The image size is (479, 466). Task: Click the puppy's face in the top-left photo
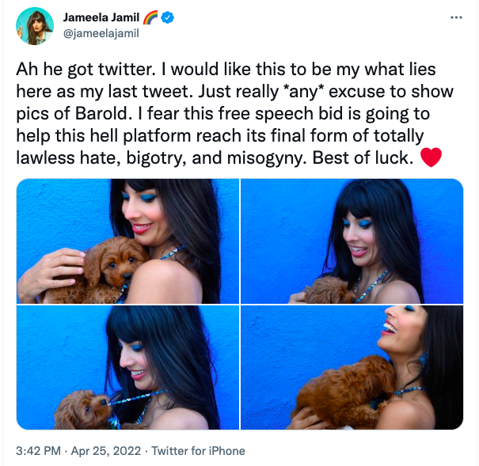[x=119, y=263]
